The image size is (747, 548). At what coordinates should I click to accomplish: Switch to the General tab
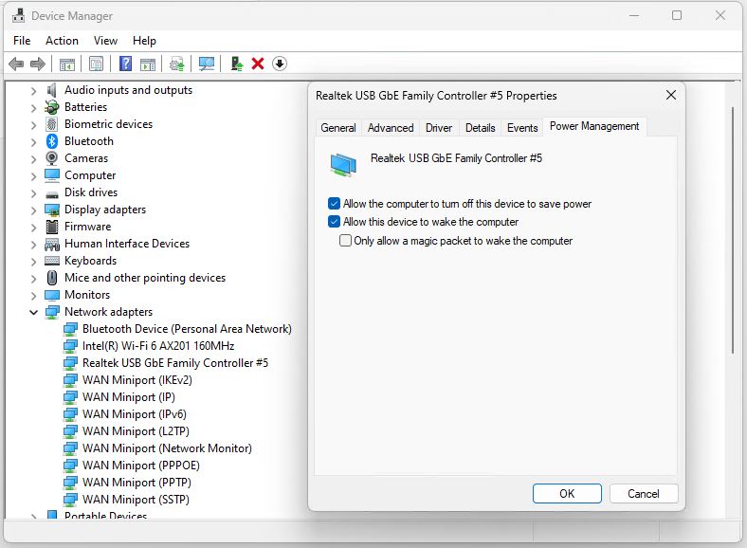(x=338, y=128)
